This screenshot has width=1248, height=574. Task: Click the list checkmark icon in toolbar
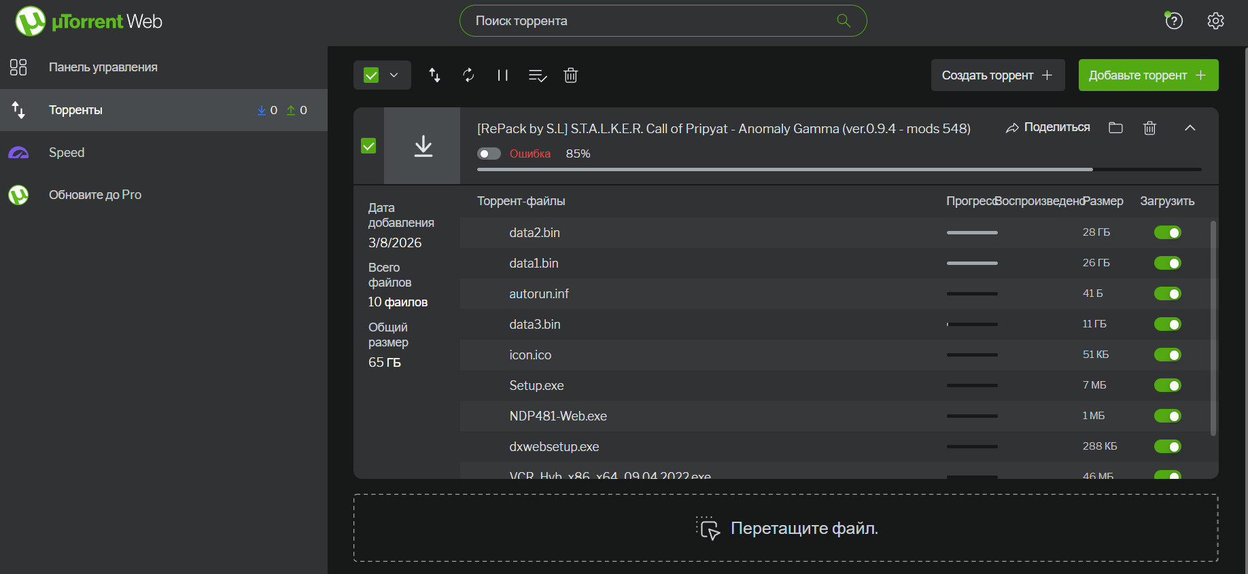tap(537, 75)
